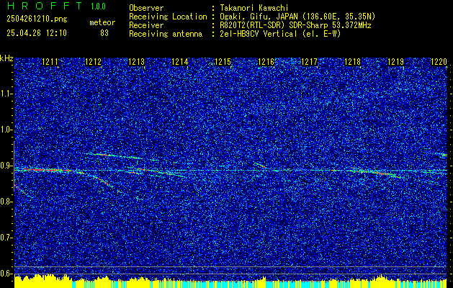Click the 1211 time marker
Image resolution: width=453 pixels, height=288 pixels.
(50, 61)
